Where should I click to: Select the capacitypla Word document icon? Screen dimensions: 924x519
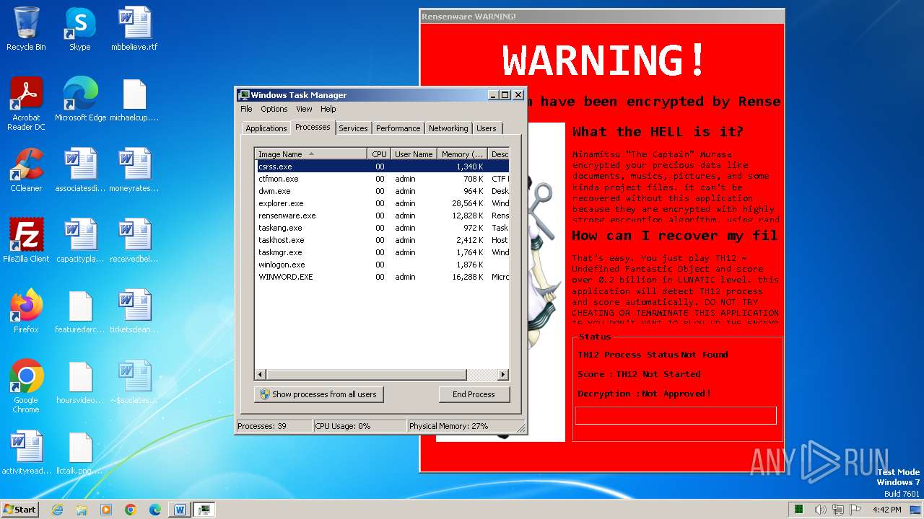pos(79,241)
